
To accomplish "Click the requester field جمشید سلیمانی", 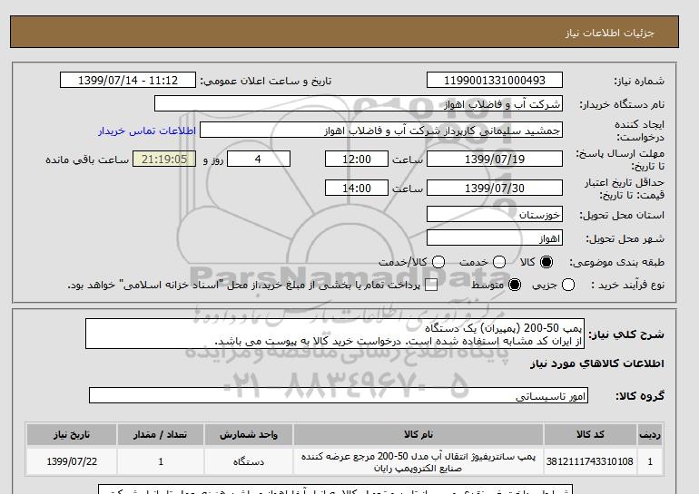I will coord(381,130).
